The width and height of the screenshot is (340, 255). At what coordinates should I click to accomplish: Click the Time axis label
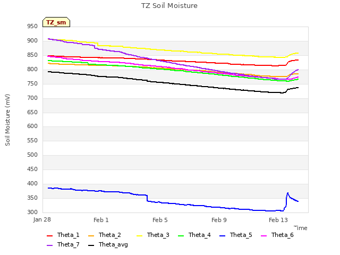click(301, 228)
